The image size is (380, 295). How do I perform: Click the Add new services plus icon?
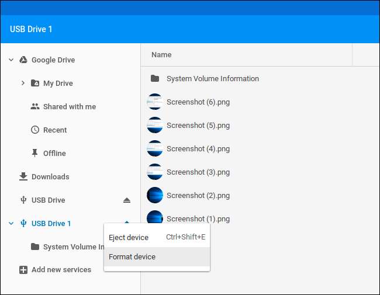tap(23, 270)
